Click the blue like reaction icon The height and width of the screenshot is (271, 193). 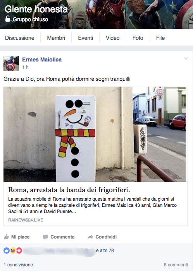tap(7, 250)
